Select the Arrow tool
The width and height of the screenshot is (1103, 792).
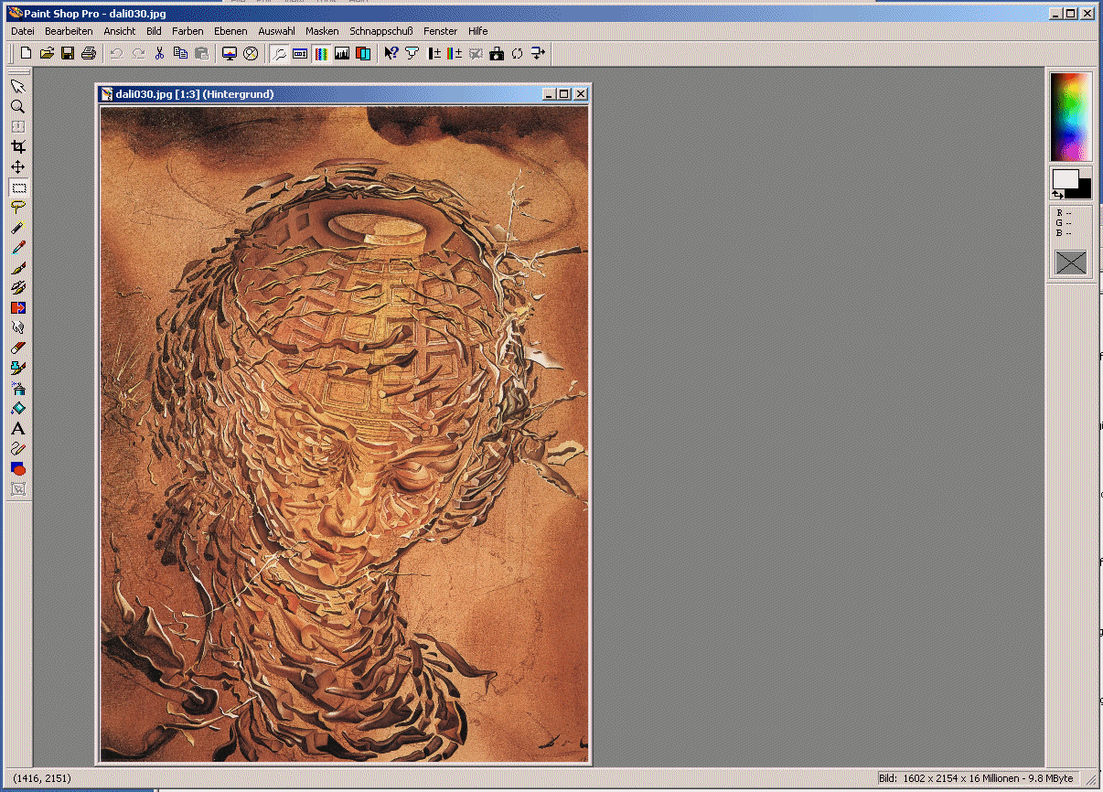[x=17, y=86]
